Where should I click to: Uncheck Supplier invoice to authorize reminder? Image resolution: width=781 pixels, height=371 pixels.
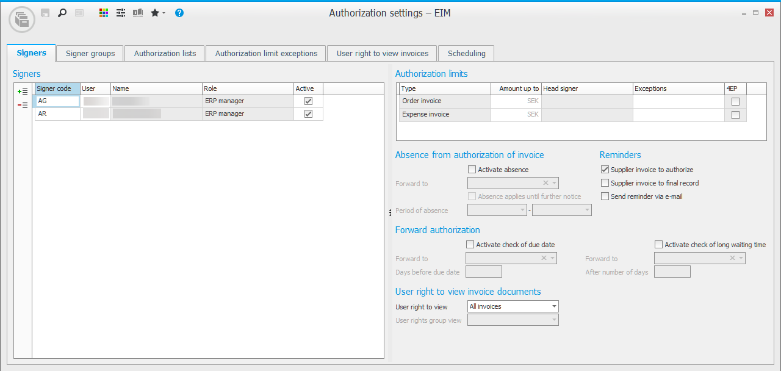click(x=605, y=170)
